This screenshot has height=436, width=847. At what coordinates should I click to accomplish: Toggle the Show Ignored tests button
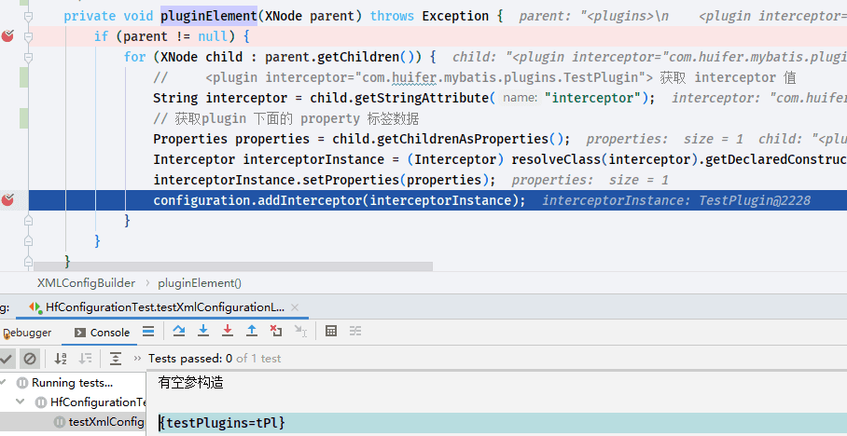tap(30, 359)
